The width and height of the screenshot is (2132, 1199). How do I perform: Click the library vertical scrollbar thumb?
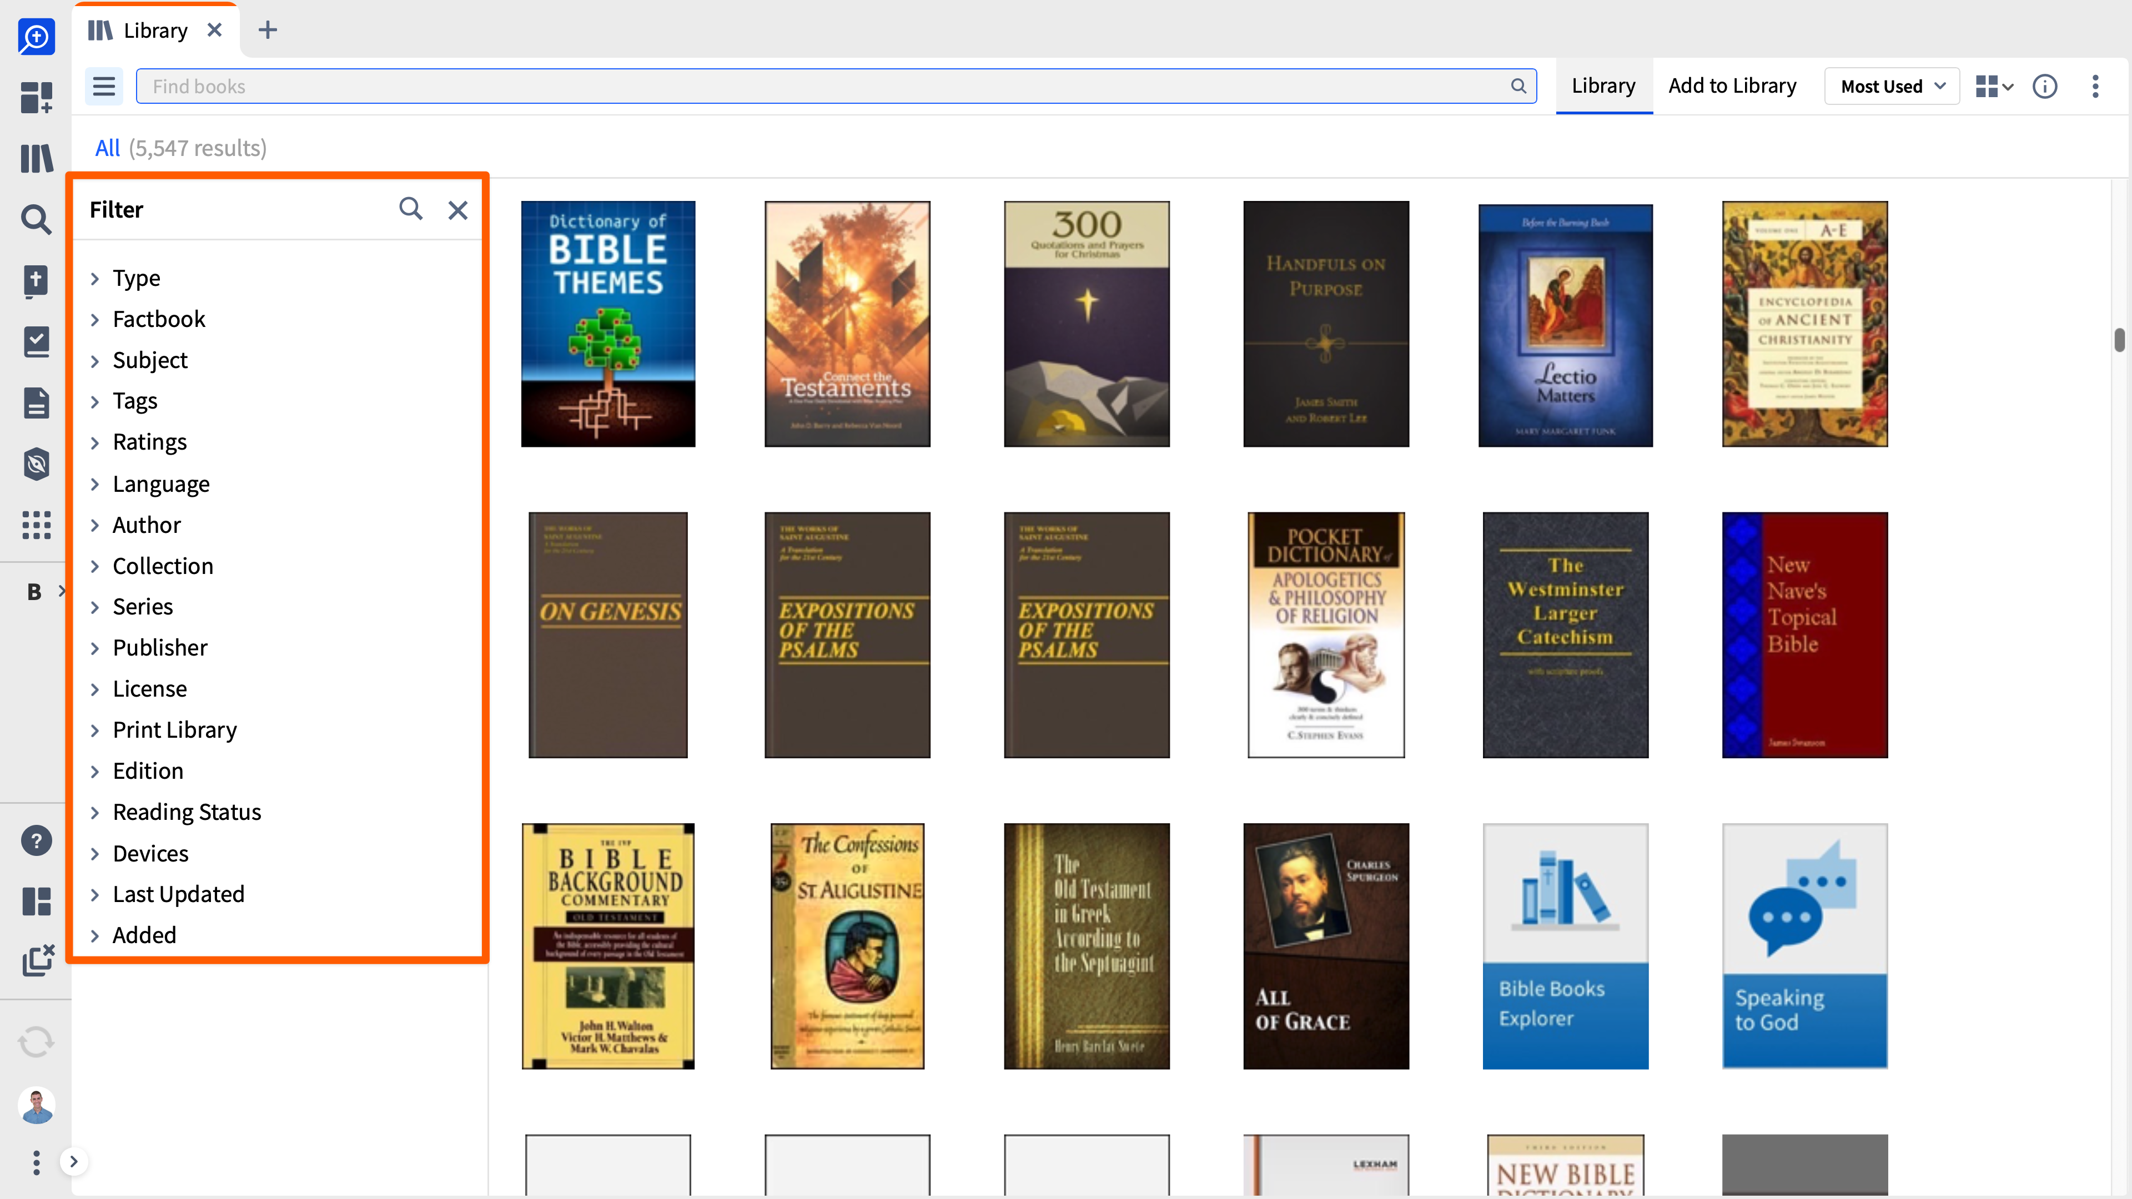click(2120, 340)
